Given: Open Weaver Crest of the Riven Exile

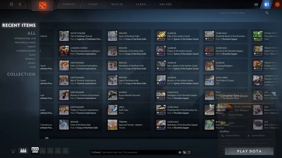Looking at the screenshot, I should coord(80,125).
